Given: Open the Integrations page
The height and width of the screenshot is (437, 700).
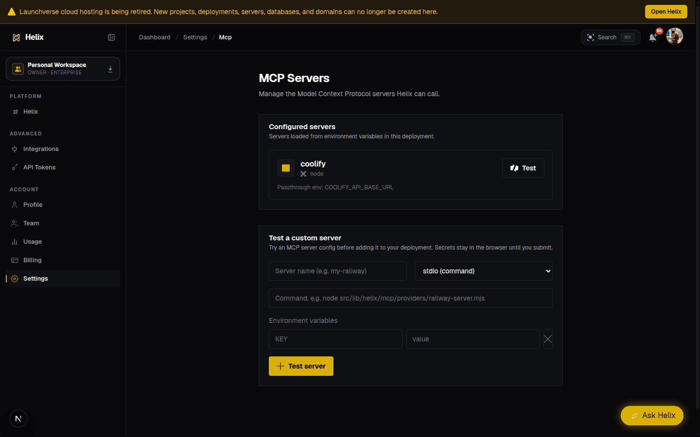Looking at the screenshot, I should (x=63, y=149).
